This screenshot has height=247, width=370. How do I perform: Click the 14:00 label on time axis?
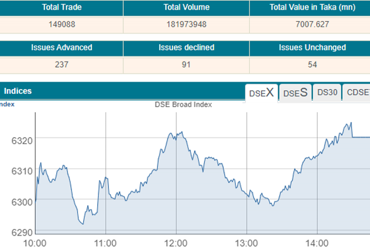click(x=317, y=242)
